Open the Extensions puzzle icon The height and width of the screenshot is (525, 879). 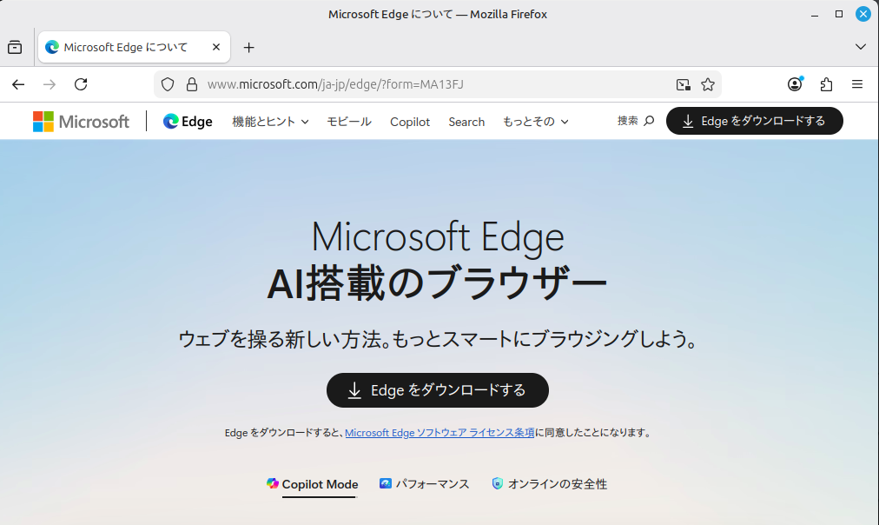826,84
